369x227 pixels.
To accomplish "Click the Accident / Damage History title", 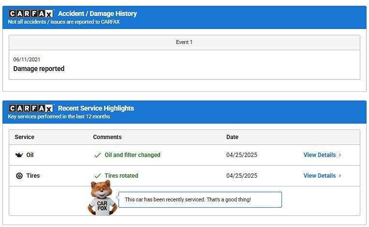I will point(97,14).
